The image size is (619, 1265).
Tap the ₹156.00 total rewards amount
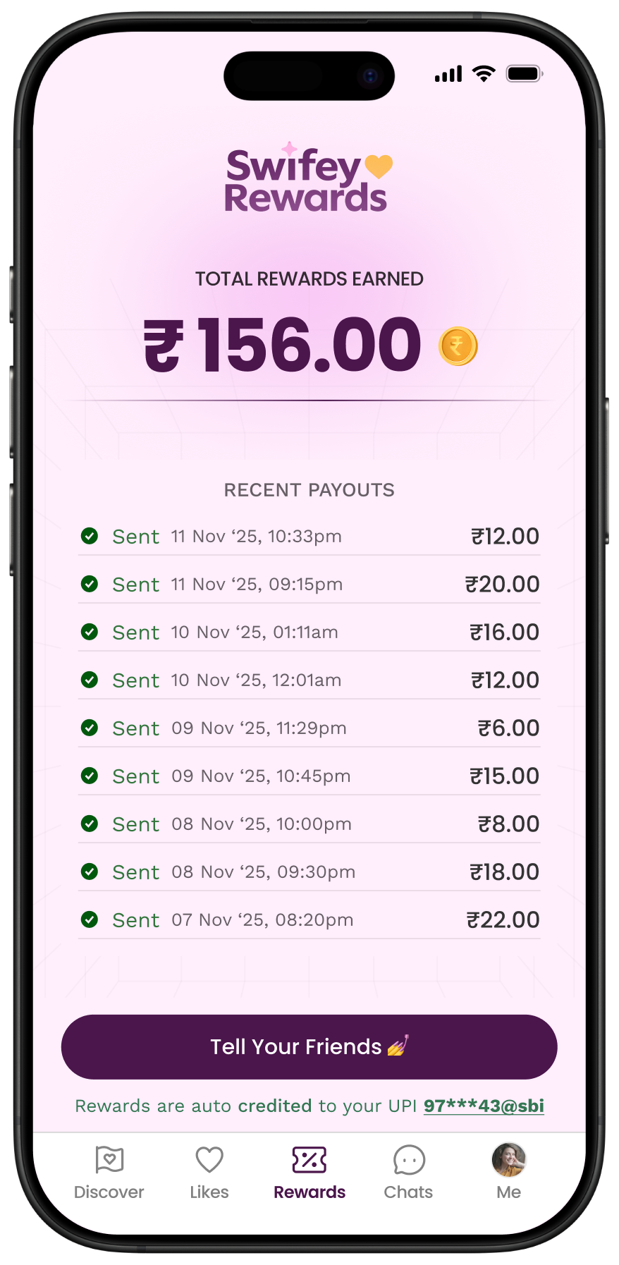(x=282, y=345)
